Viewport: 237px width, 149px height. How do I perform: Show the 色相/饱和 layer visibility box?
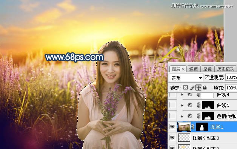(x=172, y=116)
